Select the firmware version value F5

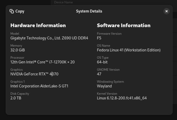(x=99, y=38)
